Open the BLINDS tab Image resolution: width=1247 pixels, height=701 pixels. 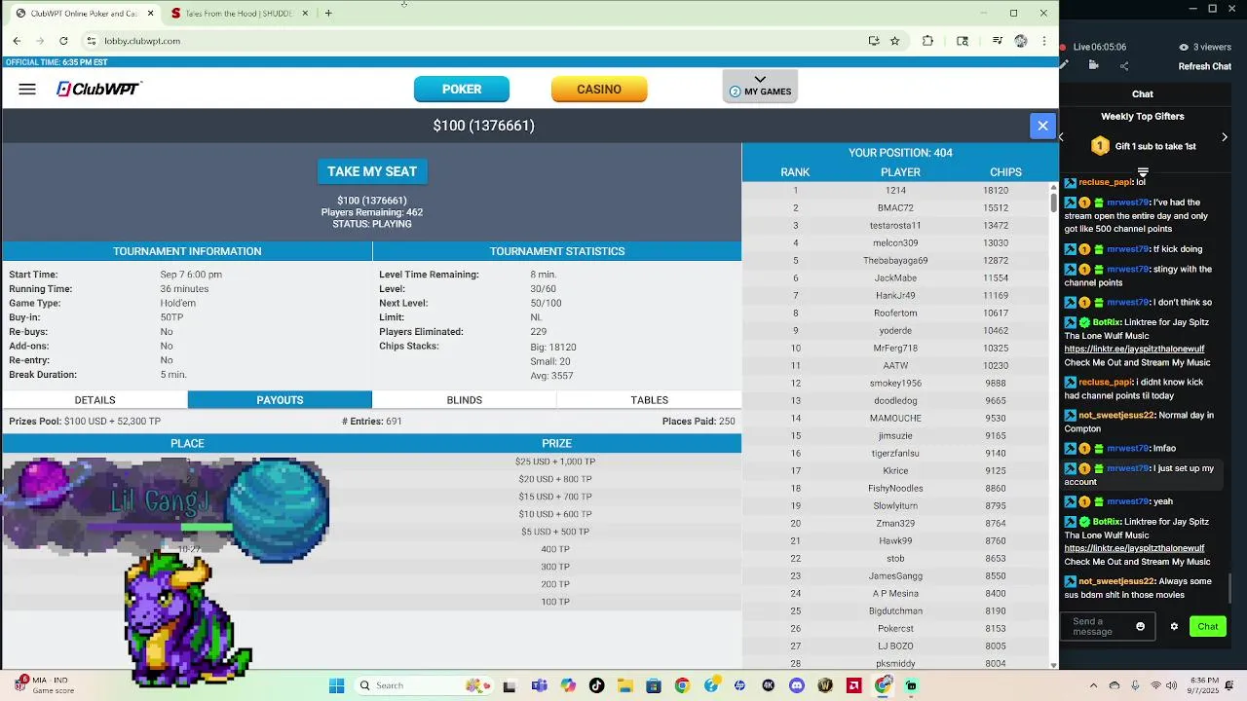pyautogui.click(x=465, y=400)
